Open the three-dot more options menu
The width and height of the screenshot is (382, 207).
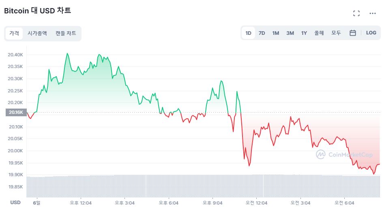(x=373, y=13)
